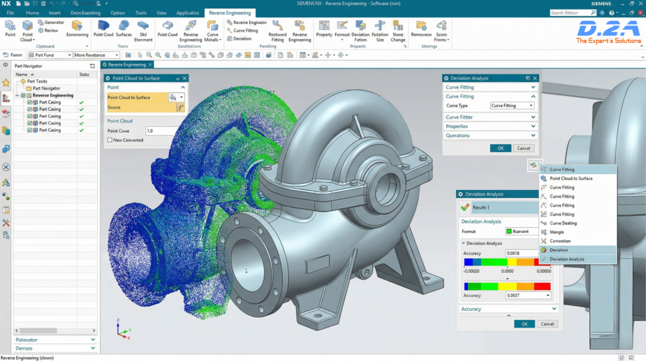Screen dimensions: 646x361
Task: Open the File menu
Action: [x=10, y=13]
